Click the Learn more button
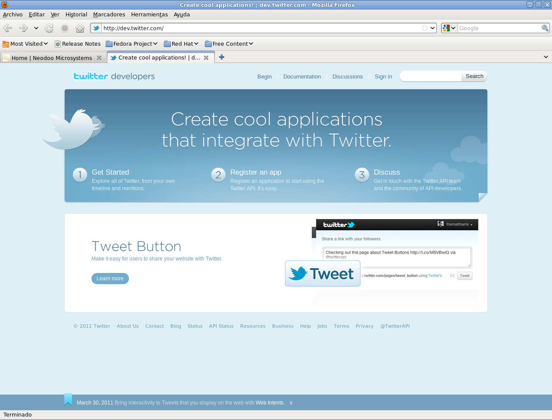 (110, 279)
